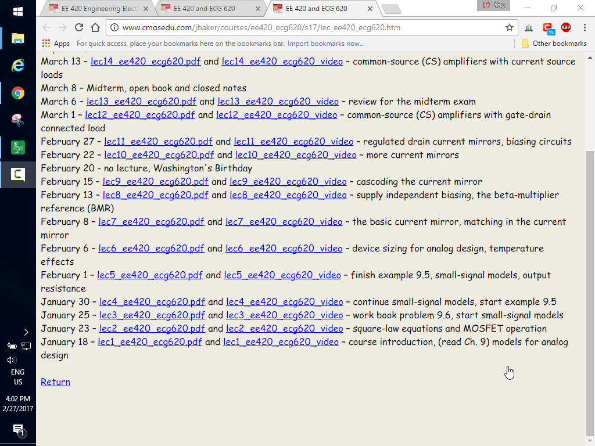
Task: Open the green taskbar application icon
Action: pyautogui.click(x=18, y=147)
